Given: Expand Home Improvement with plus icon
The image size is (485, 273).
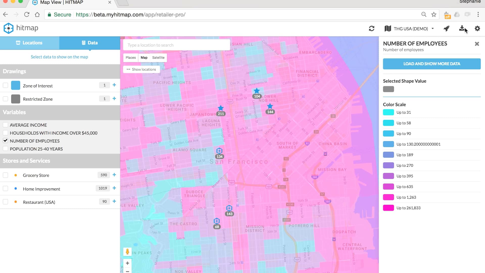Looking at the screenshot, I should tap(114, 188).
